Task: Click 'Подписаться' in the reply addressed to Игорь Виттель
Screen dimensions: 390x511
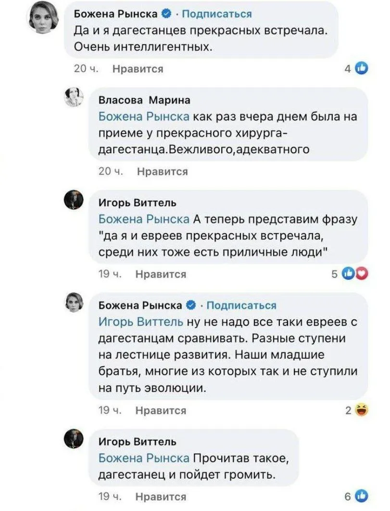Action: pos(241,305)
